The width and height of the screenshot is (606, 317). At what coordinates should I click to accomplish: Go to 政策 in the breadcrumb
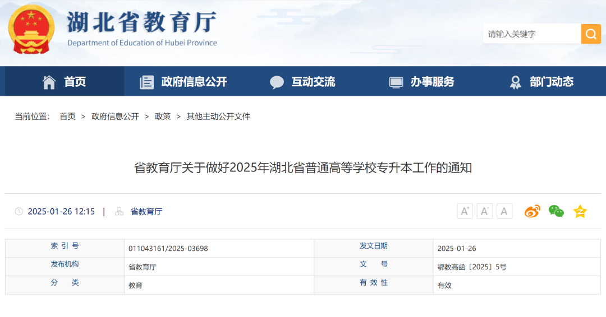[163, 116]
